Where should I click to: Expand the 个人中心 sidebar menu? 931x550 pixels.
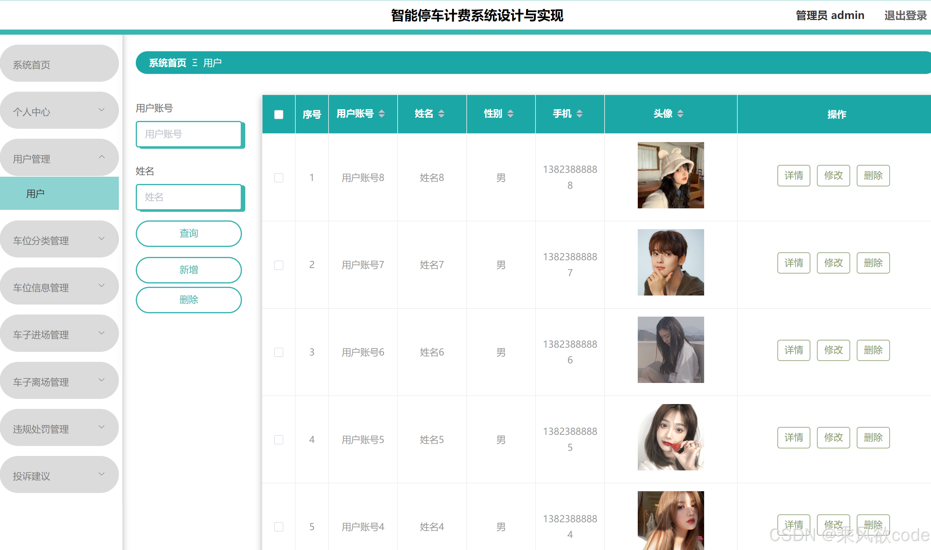click(59, 111)
